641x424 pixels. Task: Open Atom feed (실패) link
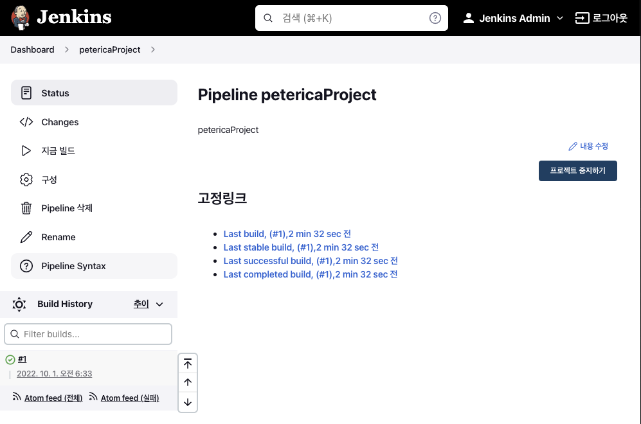pyautogui.click(x=130, y=398)
